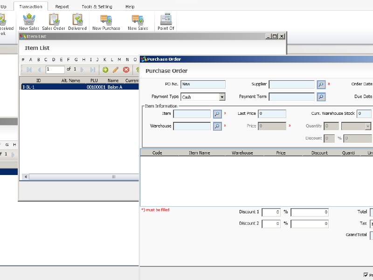Sort Item List by PLU column
The image size is (373, 280).
point(94,80)
